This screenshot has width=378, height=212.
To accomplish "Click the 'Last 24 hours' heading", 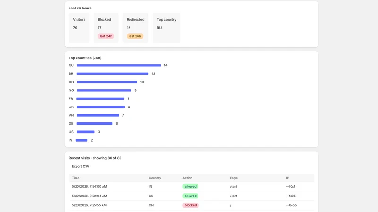I will 80,8.
